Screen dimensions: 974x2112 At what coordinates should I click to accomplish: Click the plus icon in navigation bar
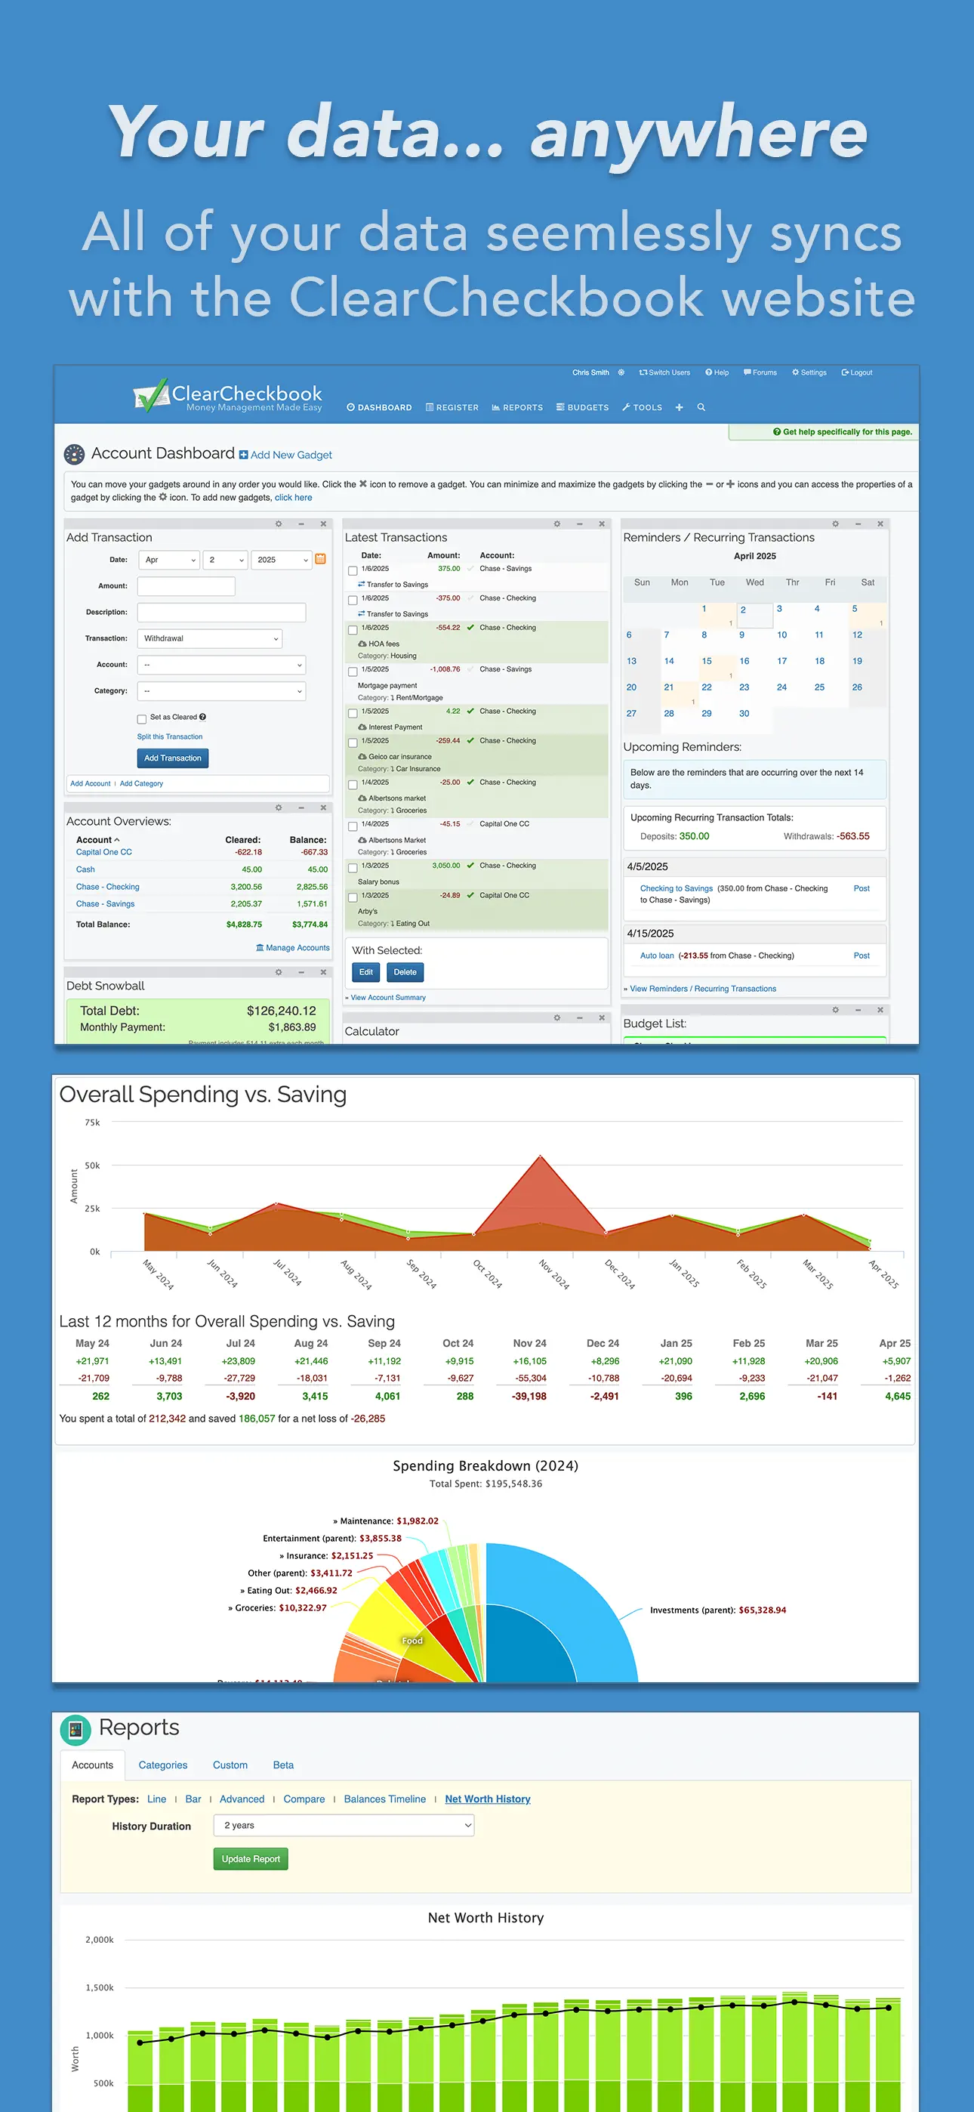coord(679,407)
